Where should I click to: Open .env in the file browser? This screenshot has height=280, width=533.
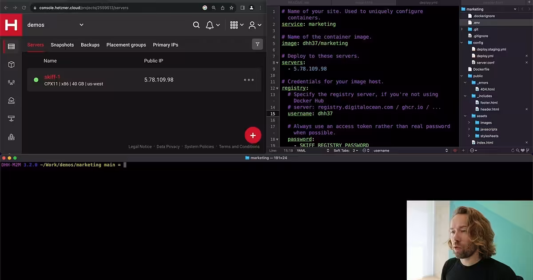pos(477,23)
